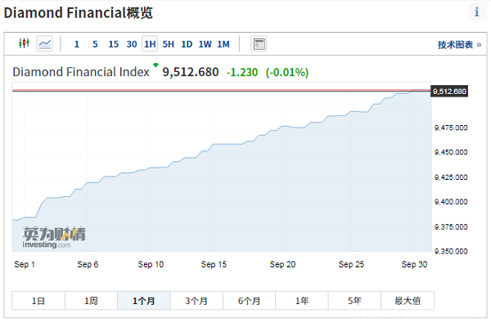Image resolution: width=491 pixels, height=336 pixels.
Task: Select the 1H interval button
Action: 150,44
